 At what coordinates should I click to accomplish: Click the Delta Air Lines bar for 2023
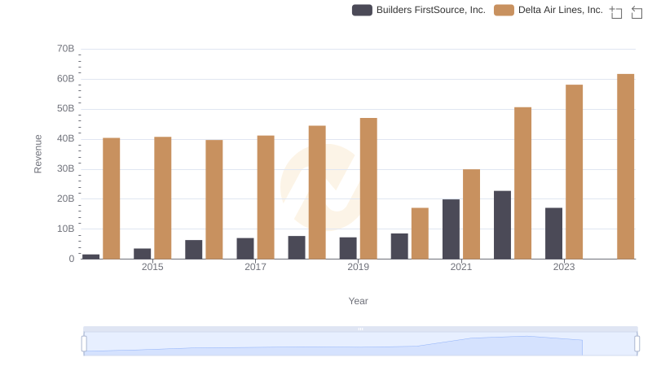(575, 172)
